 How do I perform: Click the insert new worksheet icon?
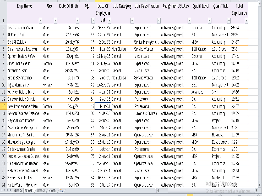pos(62,190)
